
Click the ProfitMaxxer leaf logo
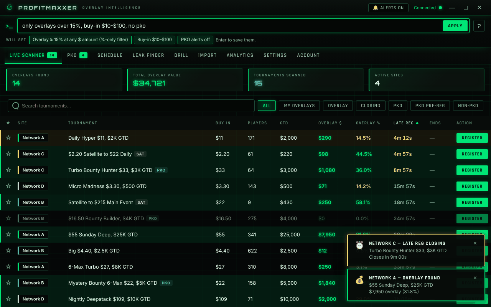[x=10, y=8]
